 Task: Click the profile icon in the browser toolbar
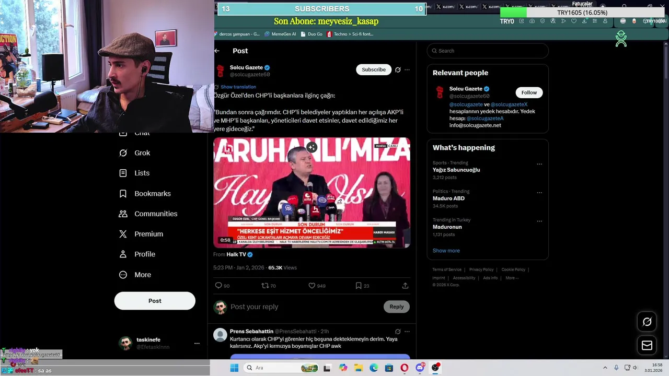pos(605,21)
